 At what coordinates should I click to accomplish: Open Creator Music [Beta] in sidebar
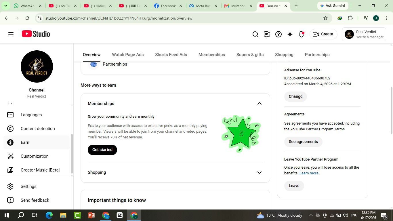(x=37, y=170)
